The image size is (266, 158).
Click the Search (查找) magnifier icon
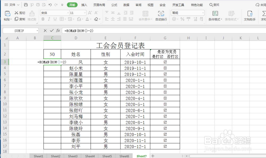click(x=211, y=5)
